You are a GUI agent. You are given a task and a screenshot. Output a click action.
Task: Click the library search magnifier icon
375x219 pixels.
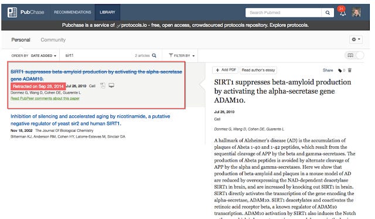[x=154, y=56]
